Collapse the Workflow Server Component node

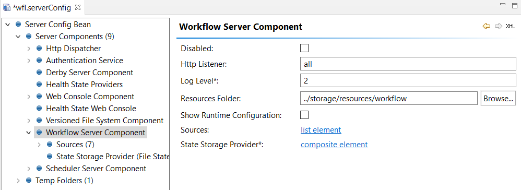(29, 133)
